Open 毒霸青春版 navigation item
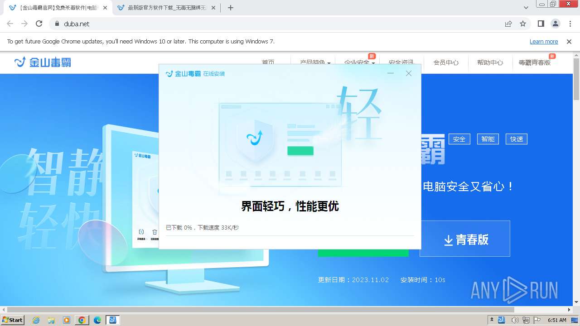This screenshot has height=326, width=580. pyautogui.click(x=535, y=62)
